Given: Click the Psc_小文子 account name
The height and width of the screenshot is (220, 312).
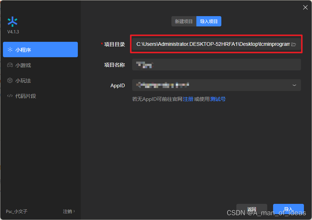Looking at the screenshot, I should [x=17, y=211].
